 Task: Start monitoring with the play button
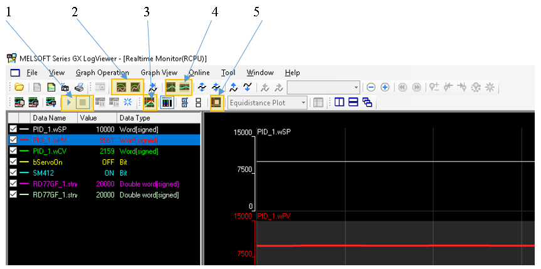click(69, 102)
